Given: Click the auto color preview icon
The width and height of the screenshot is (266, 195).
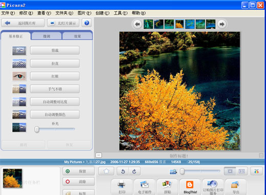Looking at the screenshot, I should (19, 115).
